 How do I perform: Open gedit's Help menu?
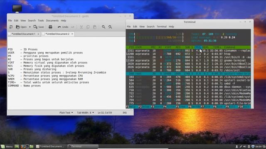(x=64, y=20)
